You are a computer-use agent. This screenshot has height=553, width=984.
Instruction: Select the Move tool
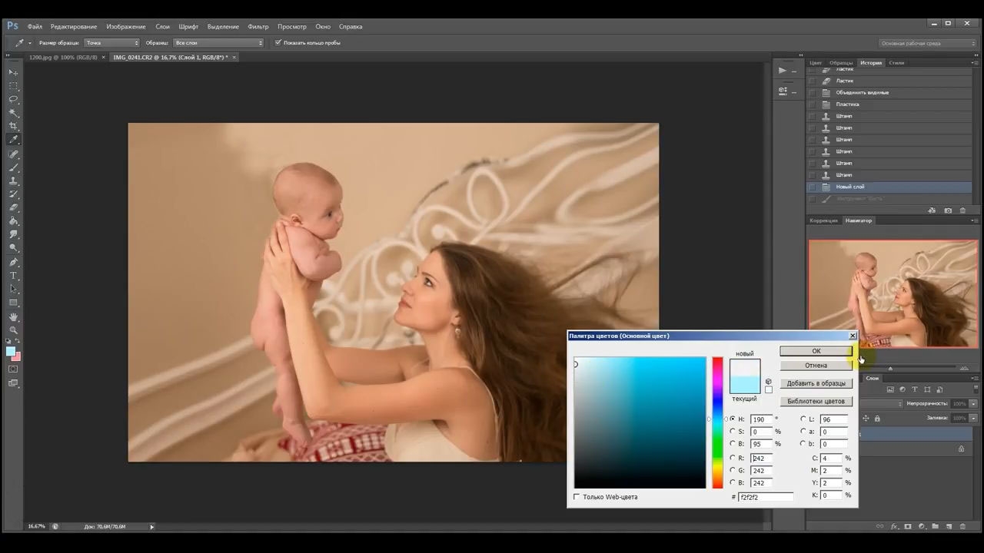[x=13, y=72]
